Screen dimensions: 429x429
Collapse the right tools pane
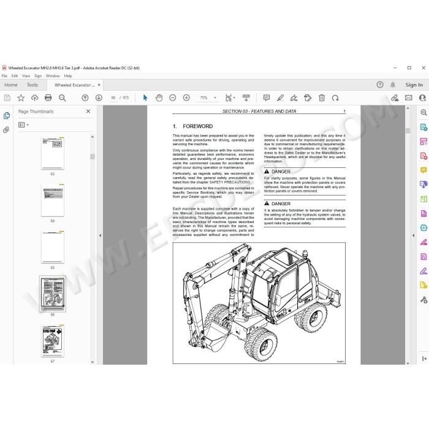pyautogui.click(x=414, y=235)
